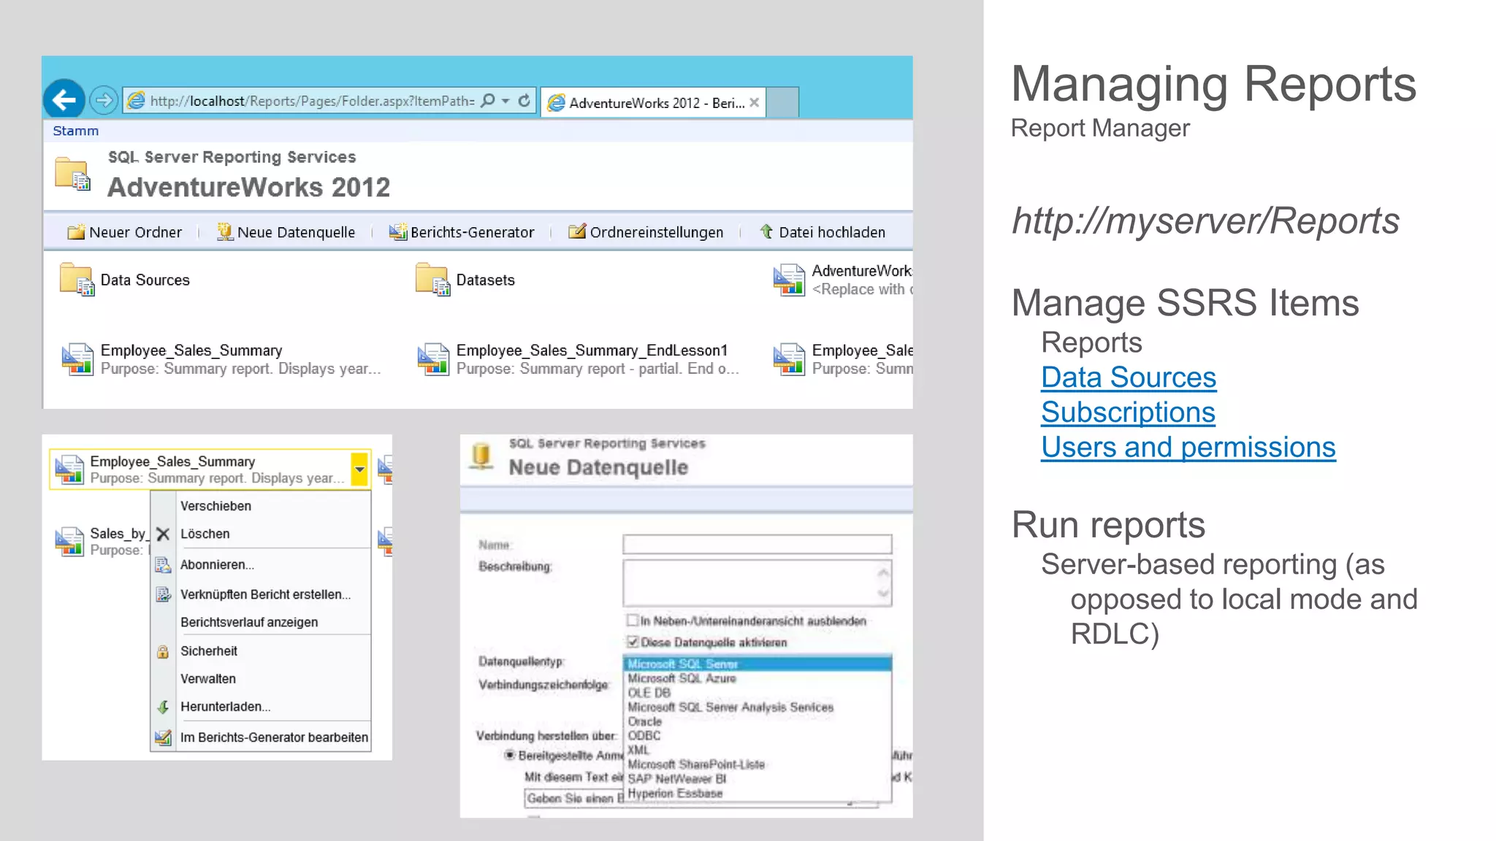
Task: Open a new blank browser tab
Action: click(x=782, y=102)
